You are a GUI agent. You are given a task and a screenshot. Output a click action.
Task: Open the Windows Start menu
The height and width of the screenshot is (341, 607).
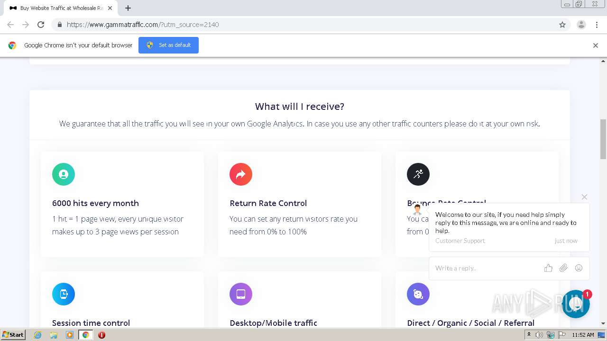coord(13,334)
